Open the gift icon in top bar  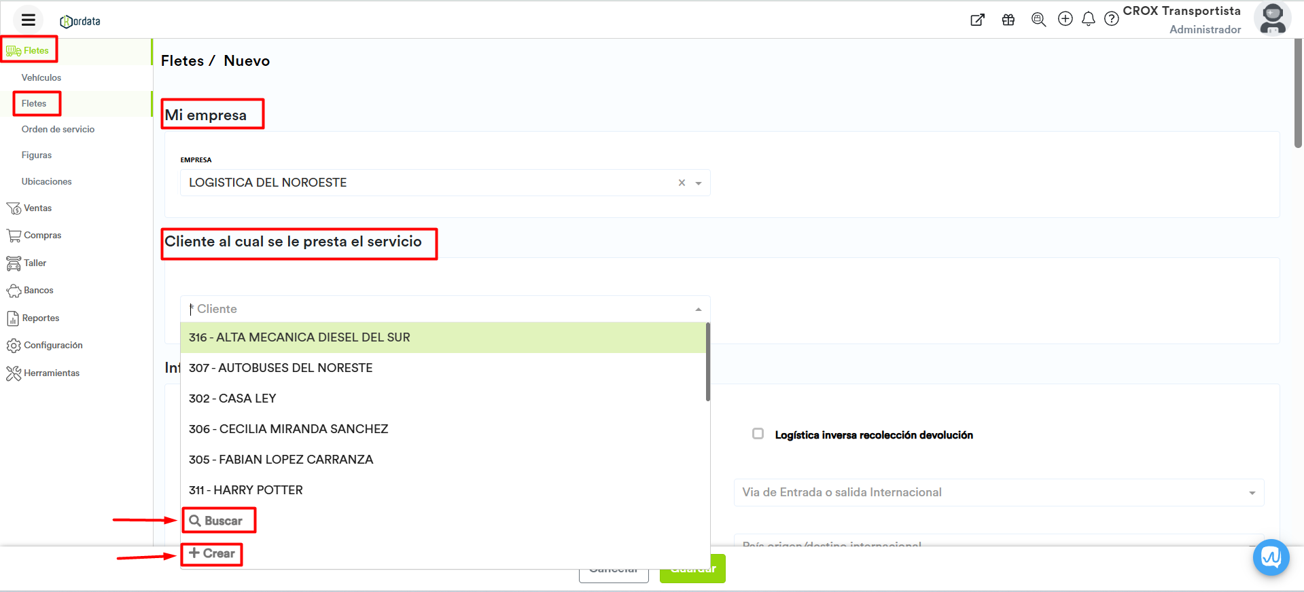pyautogui.click(x=1008, y=20)
